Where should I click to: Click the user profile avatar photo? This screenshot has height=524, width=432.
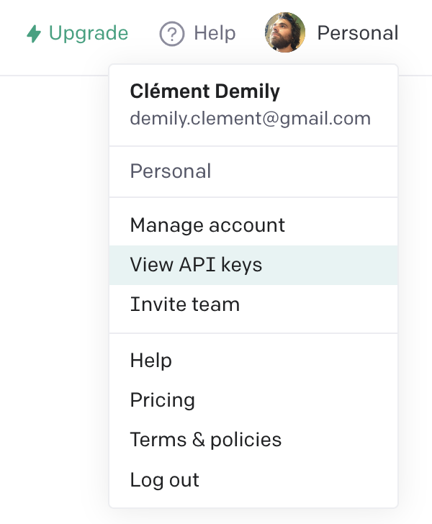coord(285,32)
